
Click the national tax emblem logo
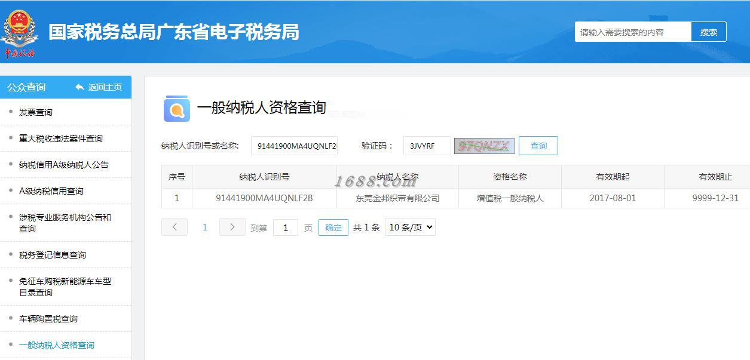click(19, 33)
